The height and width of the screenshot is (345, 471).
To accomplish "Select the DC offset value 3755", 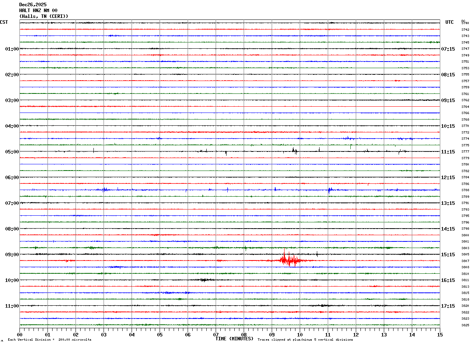I will click(x=465, y=75).
